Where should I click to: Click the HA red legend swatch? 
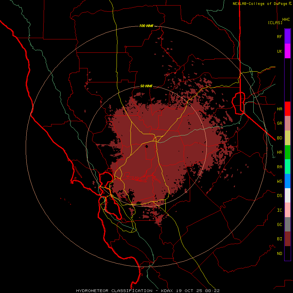(287, 109)
